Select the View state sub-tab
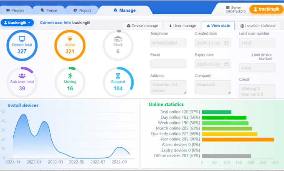284x171 pixels. pos(218,26)
